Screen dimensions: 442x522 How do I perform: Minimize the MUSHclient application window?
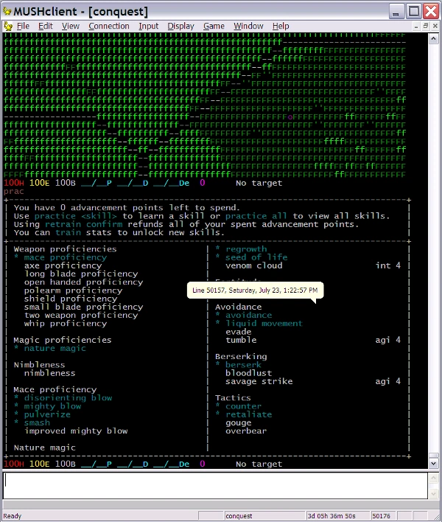[396, 11]
